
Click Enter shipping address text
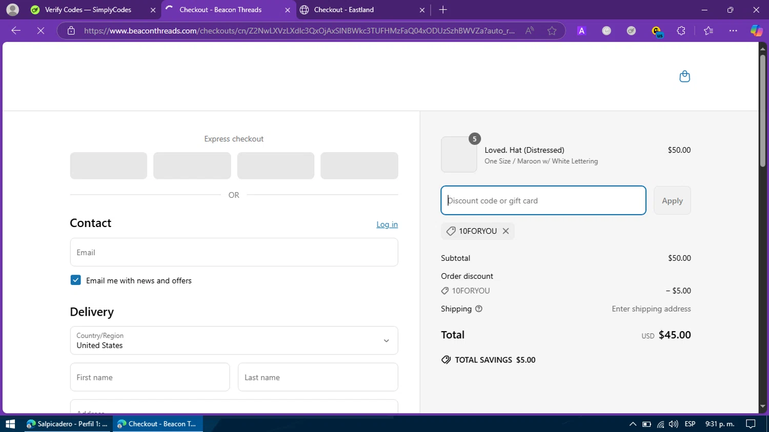[651, 309]
